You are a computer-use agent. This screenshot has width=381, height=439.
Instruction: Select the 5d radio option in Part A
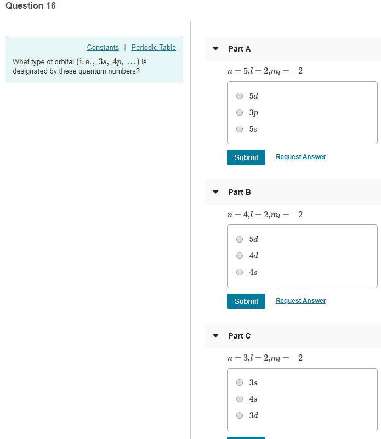click(x=240, y=96)
